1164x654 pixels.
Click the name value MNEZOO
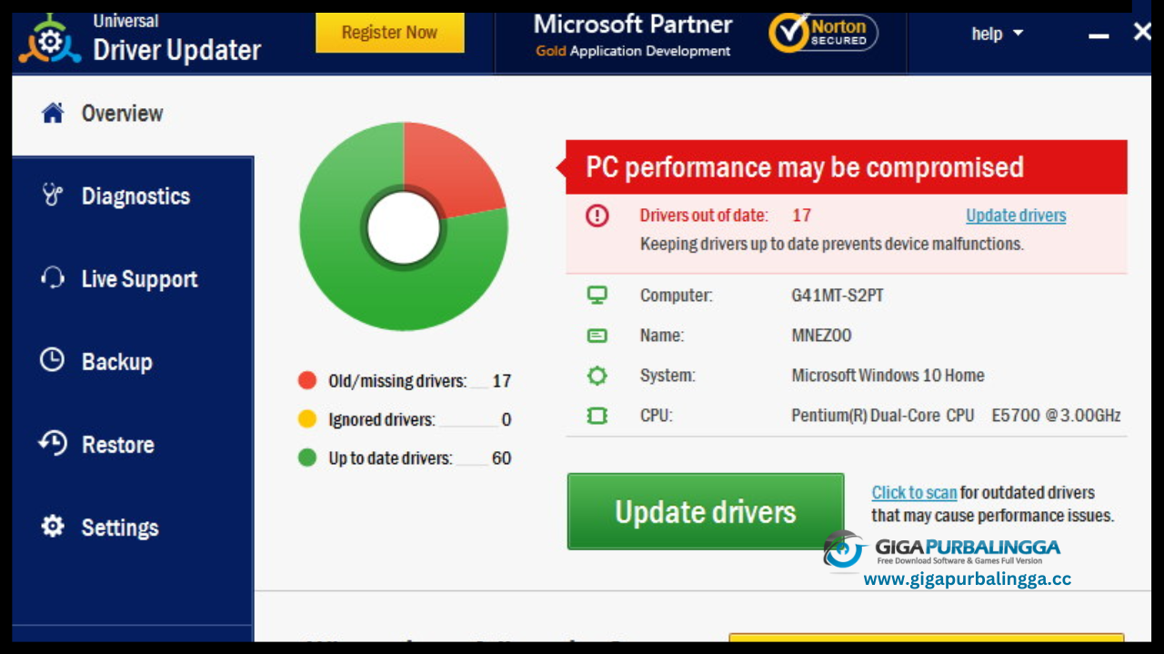point(821,336)
